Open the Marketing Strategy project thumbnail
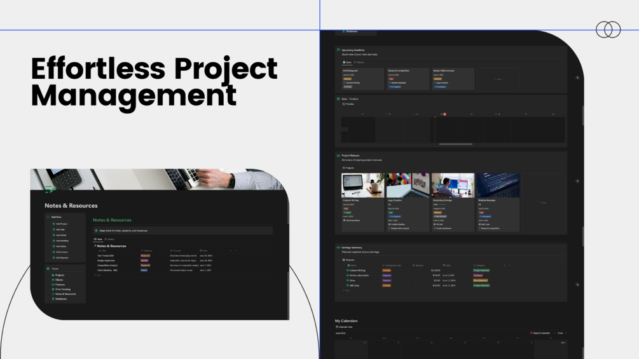Image resolution: width=639 pixels, height=359 pixels. pos(453,185)
